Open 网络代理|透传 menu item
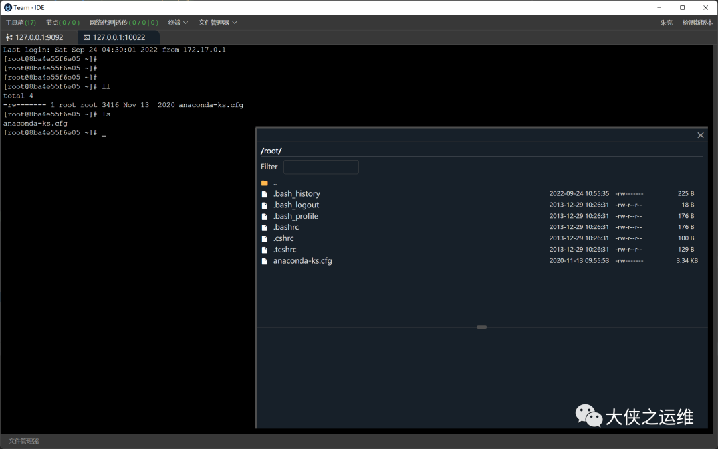 coord(124,23)
